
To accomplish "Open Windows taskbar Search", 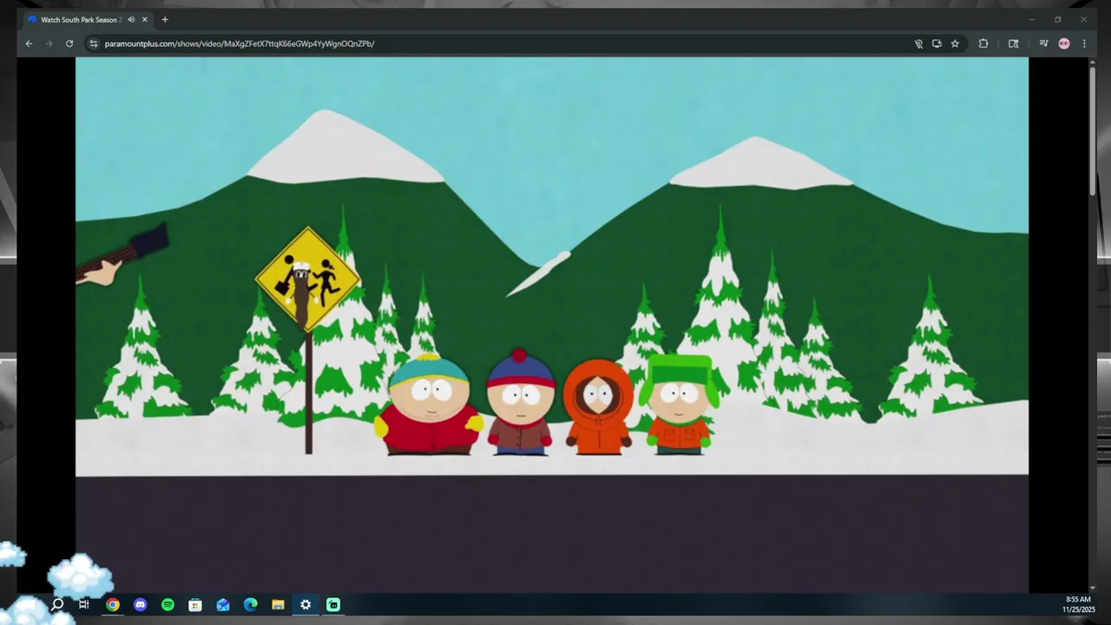I will tap(57, 604).
